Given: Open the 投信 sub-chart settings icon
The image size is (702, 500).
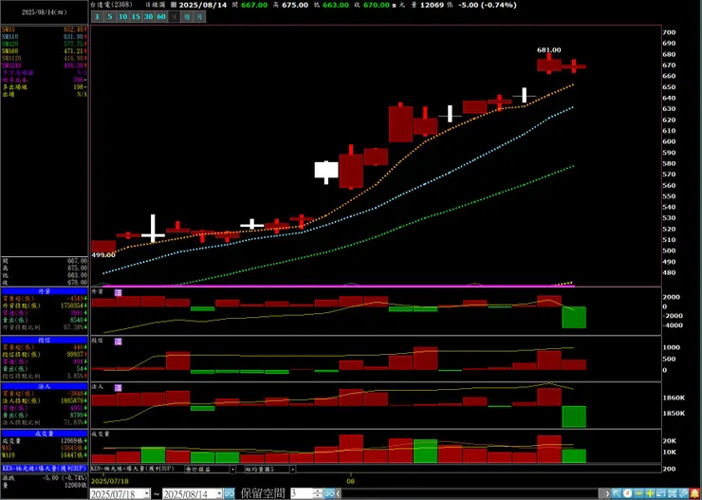Looking at the screenshot, I should pyautogui.click(x=118, y=342).
